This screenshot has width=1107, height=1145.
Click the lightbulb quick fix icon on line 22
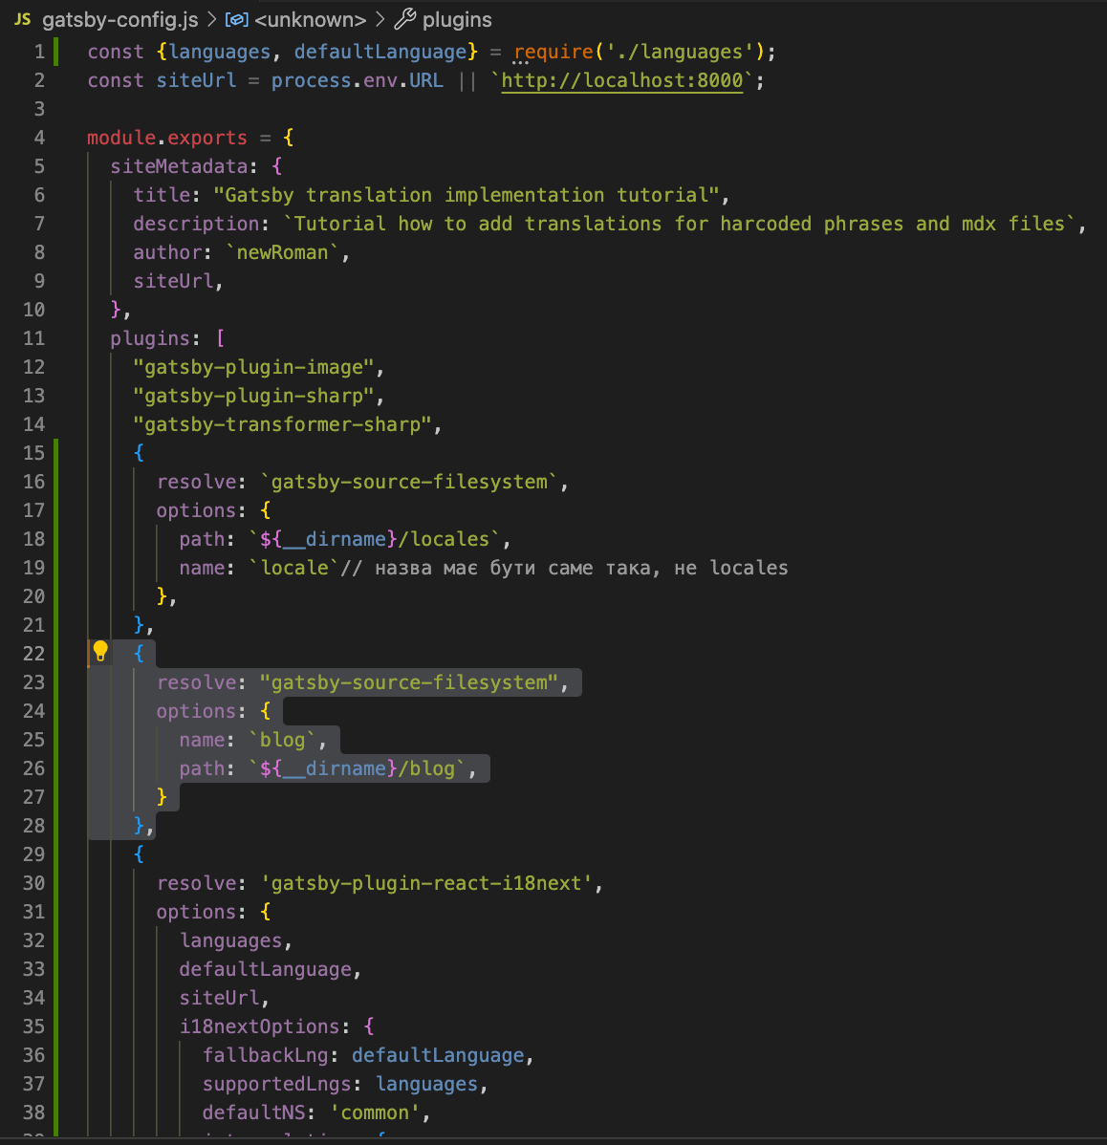100,650
